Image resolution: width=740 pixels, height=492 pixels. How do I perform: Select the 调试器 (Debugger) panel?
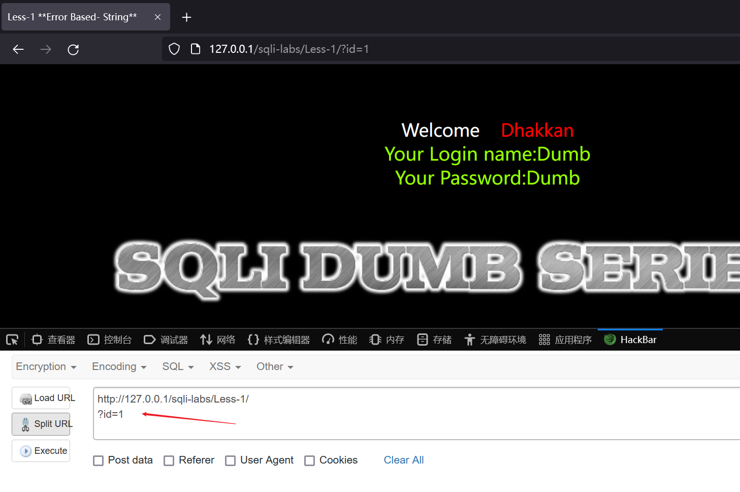click(166, 340)
